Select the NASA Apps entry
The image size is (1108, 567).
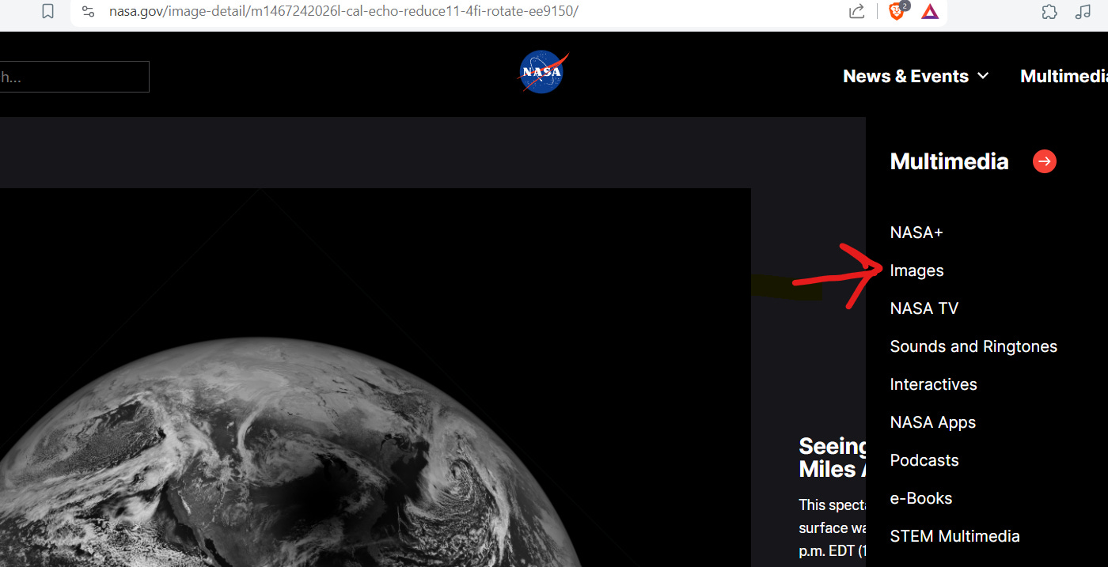pos(932,422)
